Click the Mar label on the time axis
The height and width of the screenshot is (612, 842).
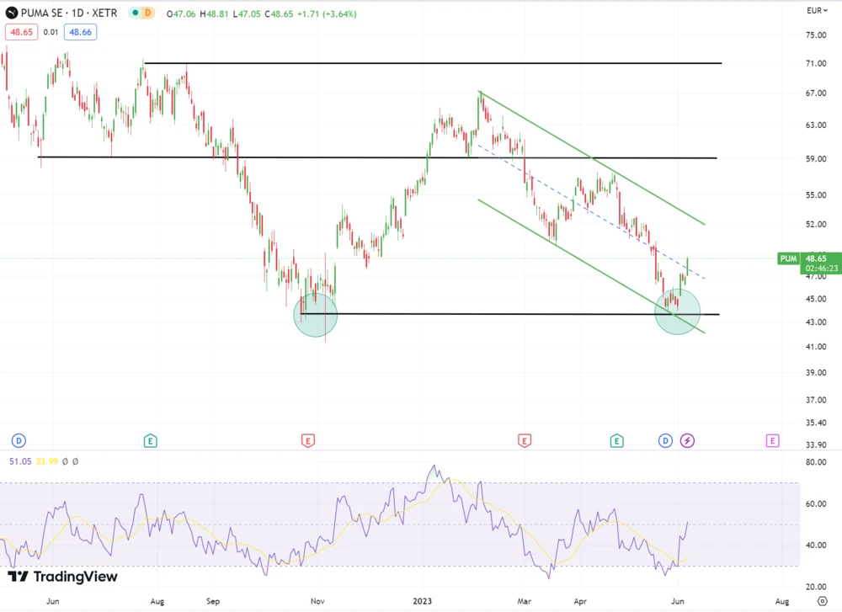coord(524,601)
